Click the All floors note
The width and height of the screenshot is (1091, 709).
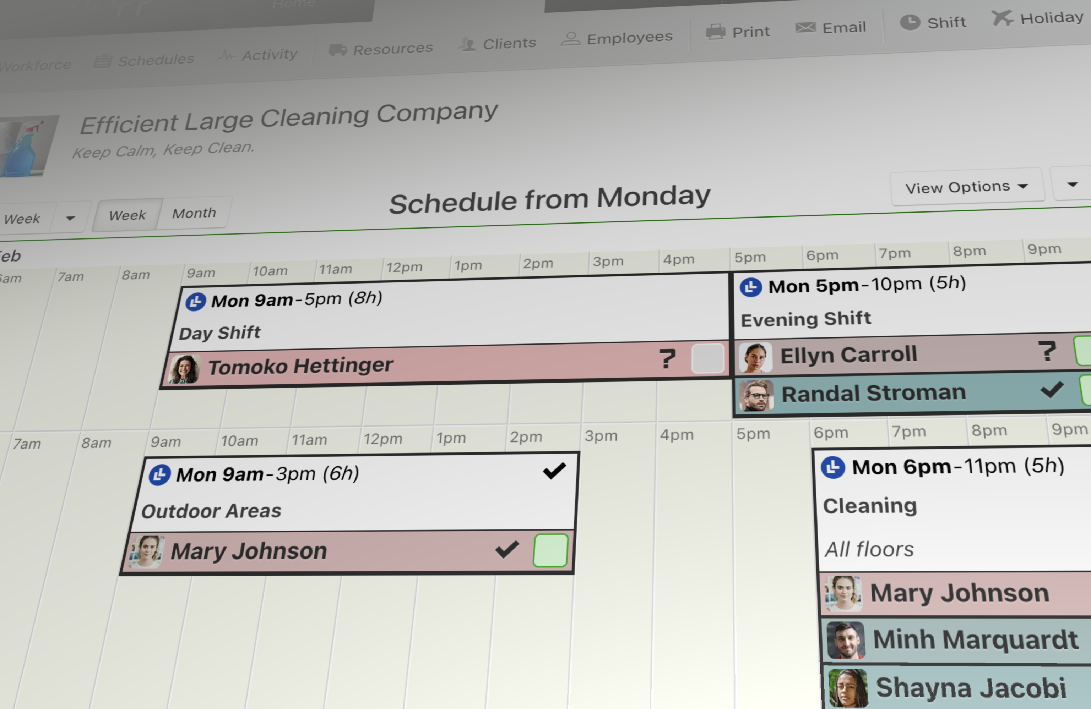[869, 549]
